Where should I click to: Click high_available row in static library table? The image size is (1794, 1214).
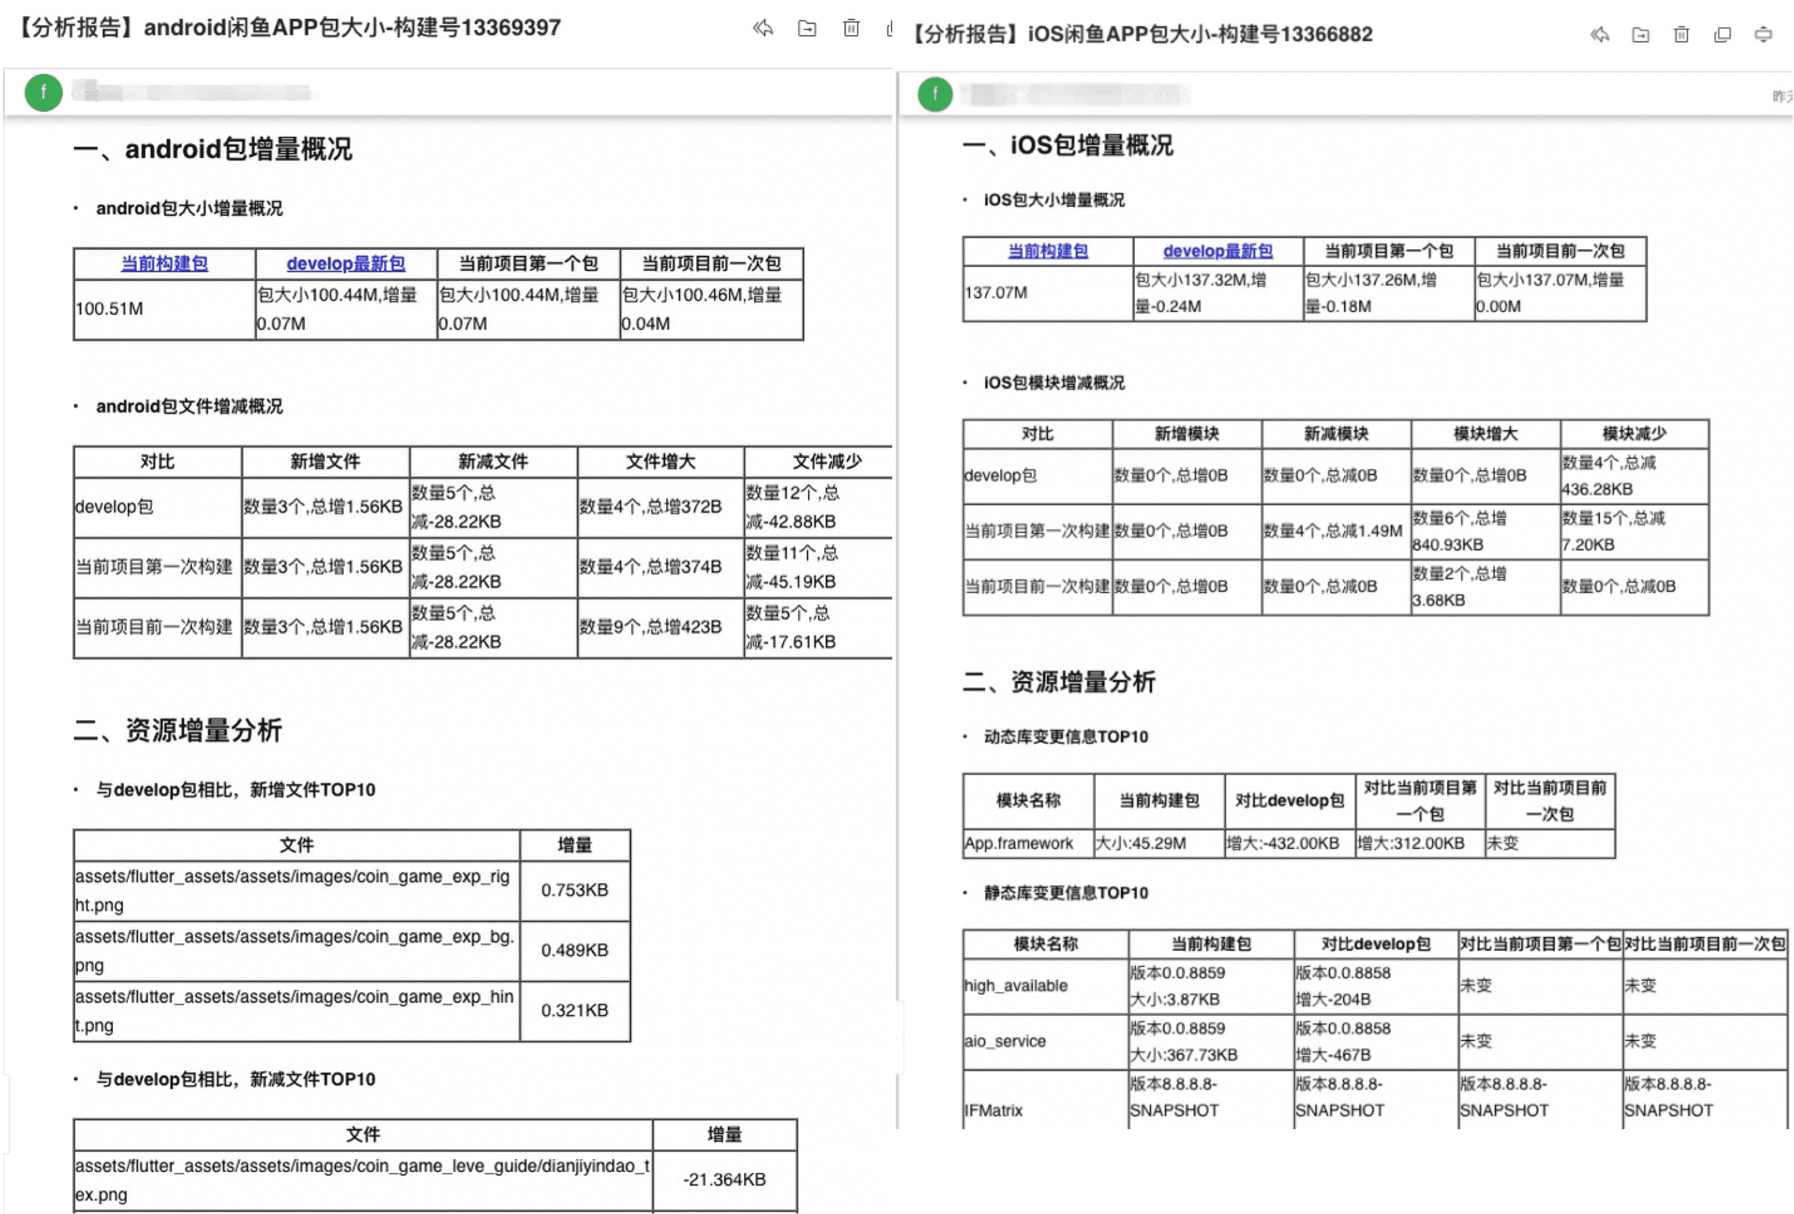[x=1016, y=986]
